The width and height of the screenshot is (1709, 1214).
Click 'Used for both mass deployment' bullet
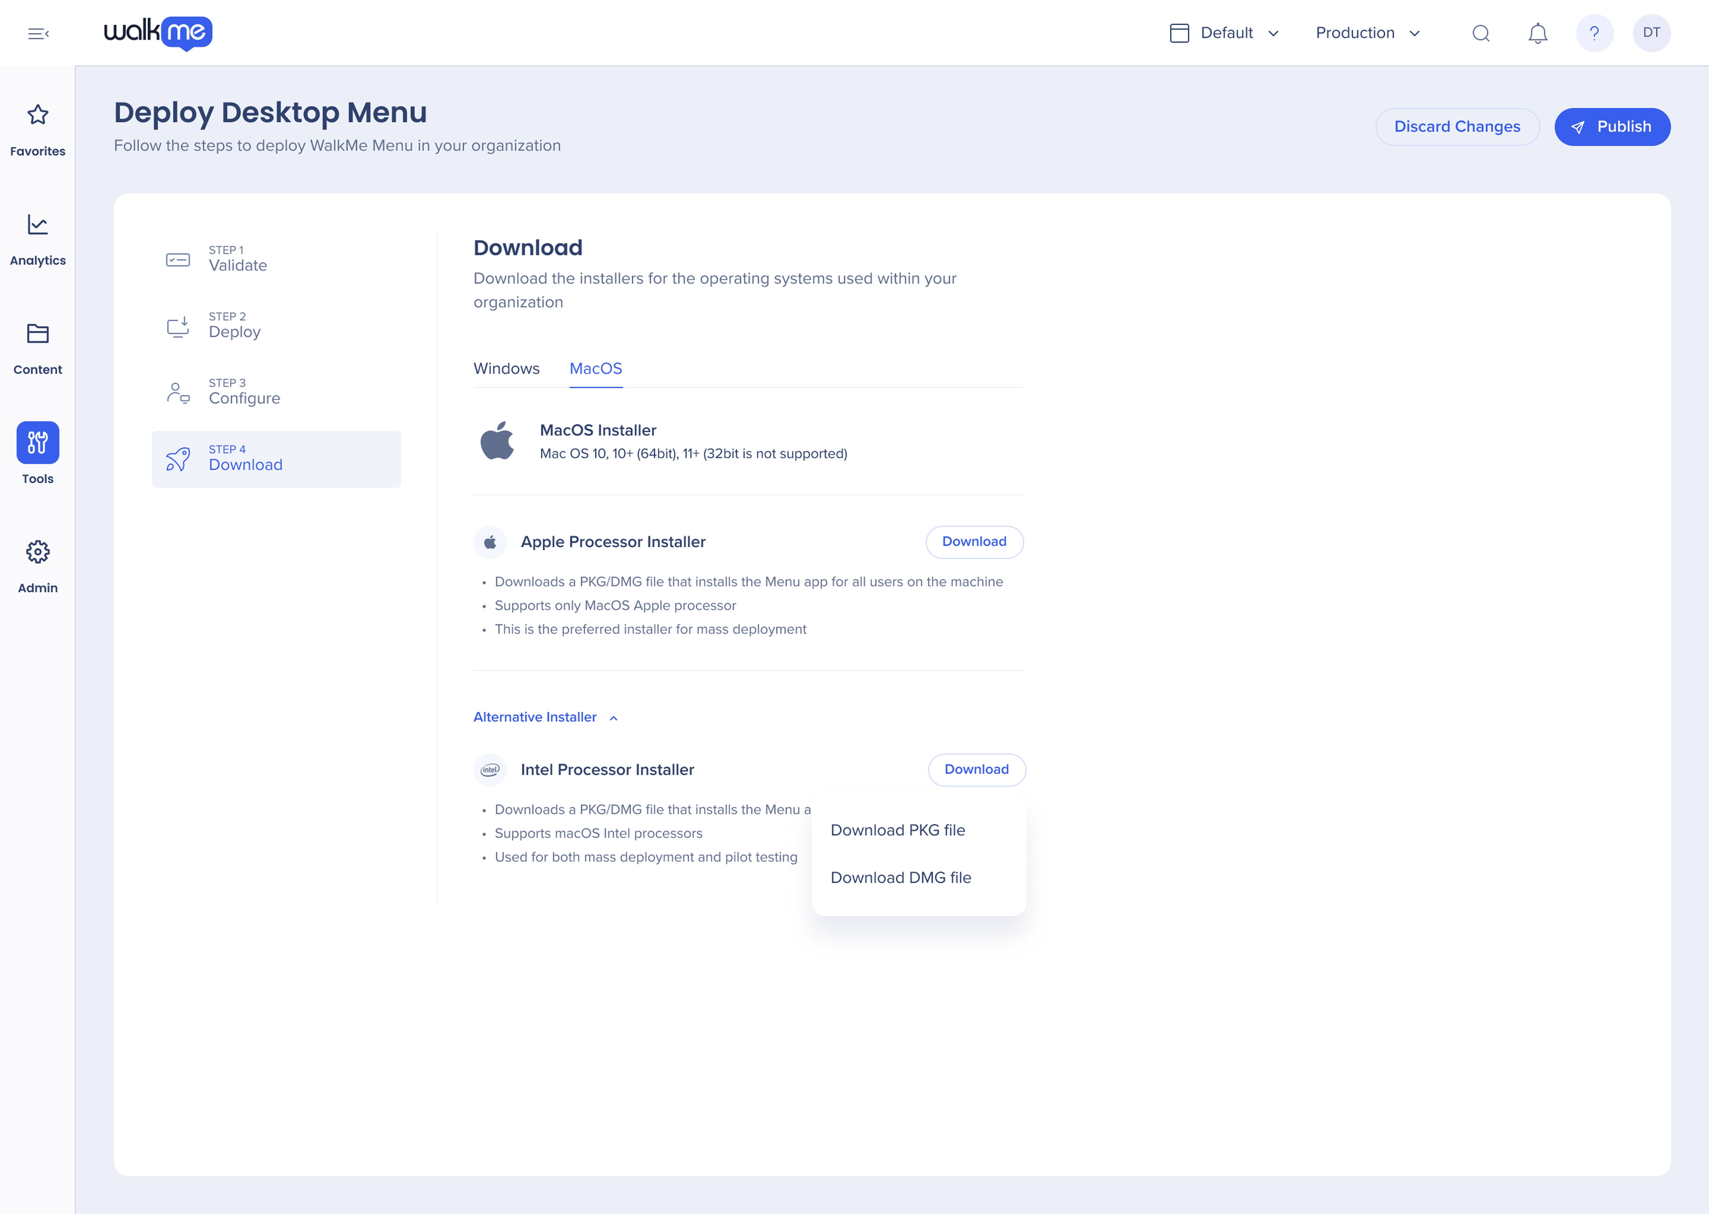point(646,857)
